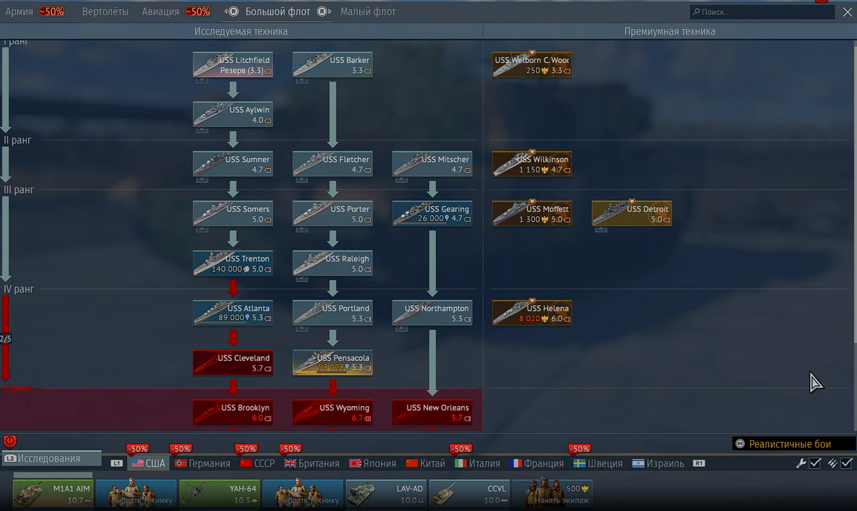Choose the США nation tab
This screenshot has height=511, width=857.
click(148, 463)
